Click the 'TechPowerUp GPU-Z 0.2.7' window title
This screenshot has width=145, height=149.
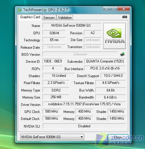(45, 10)
